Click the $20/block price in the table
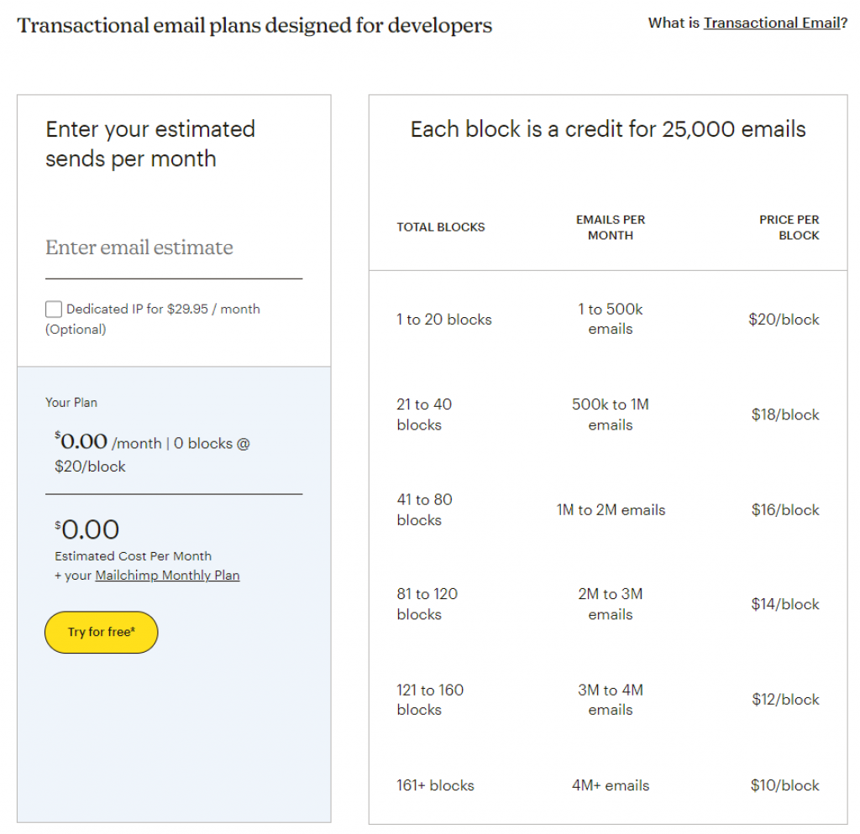Image resolution: width=860 pixels, height=834 pixels. tap(784, 320)
